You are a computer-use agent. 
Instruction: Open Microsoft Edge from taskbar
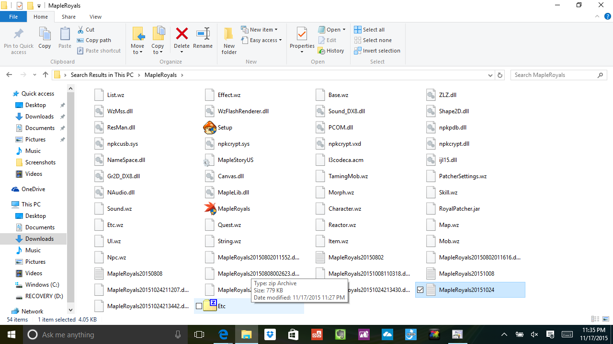point(223,334)
